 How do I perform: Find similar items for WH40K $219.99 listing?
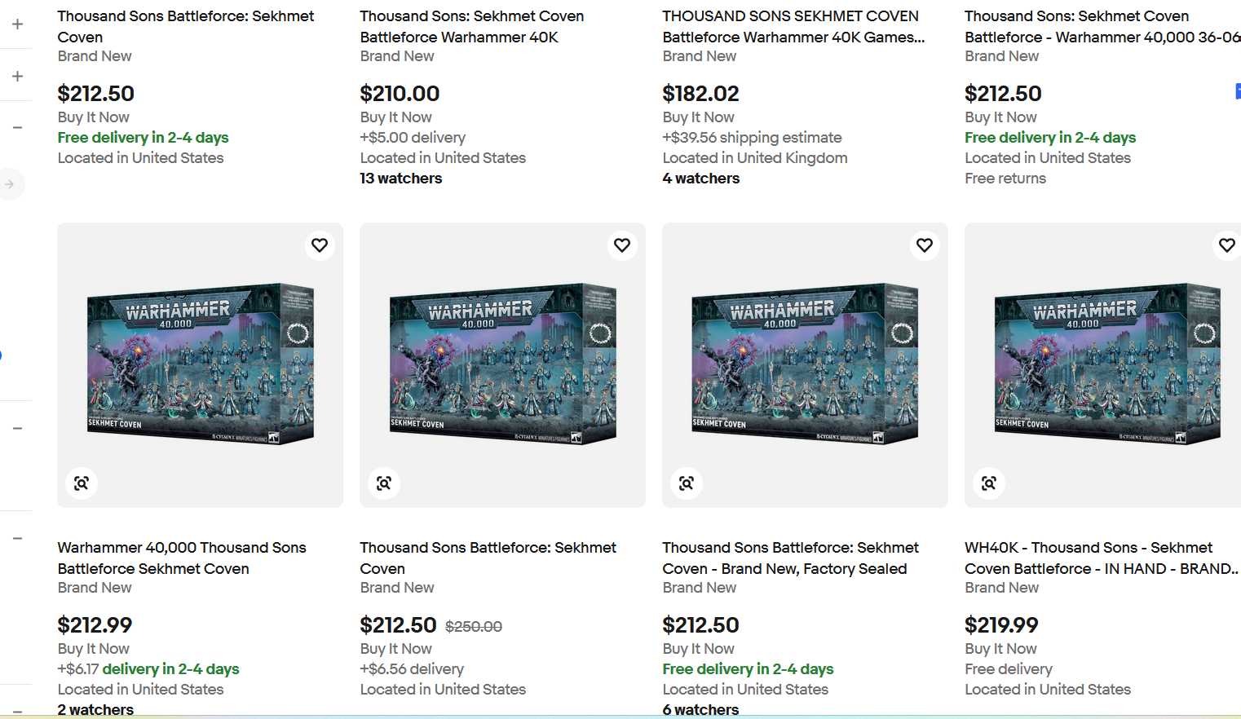[989, 483]
